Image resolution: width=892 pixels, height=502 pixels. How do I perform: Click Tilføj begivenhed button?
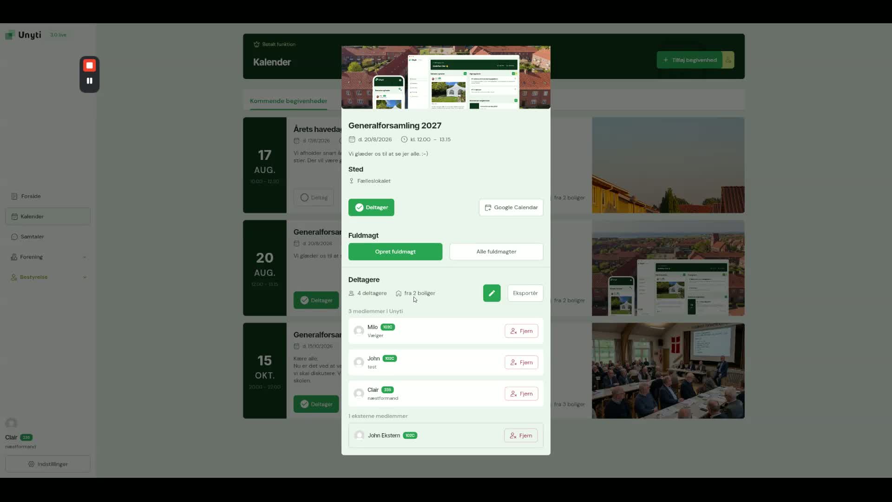(x=690, y=60)
